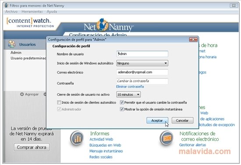Viewport: 241px width, 165px height.
Task: Click the Aceptar button
Action: tap(157, 120)
